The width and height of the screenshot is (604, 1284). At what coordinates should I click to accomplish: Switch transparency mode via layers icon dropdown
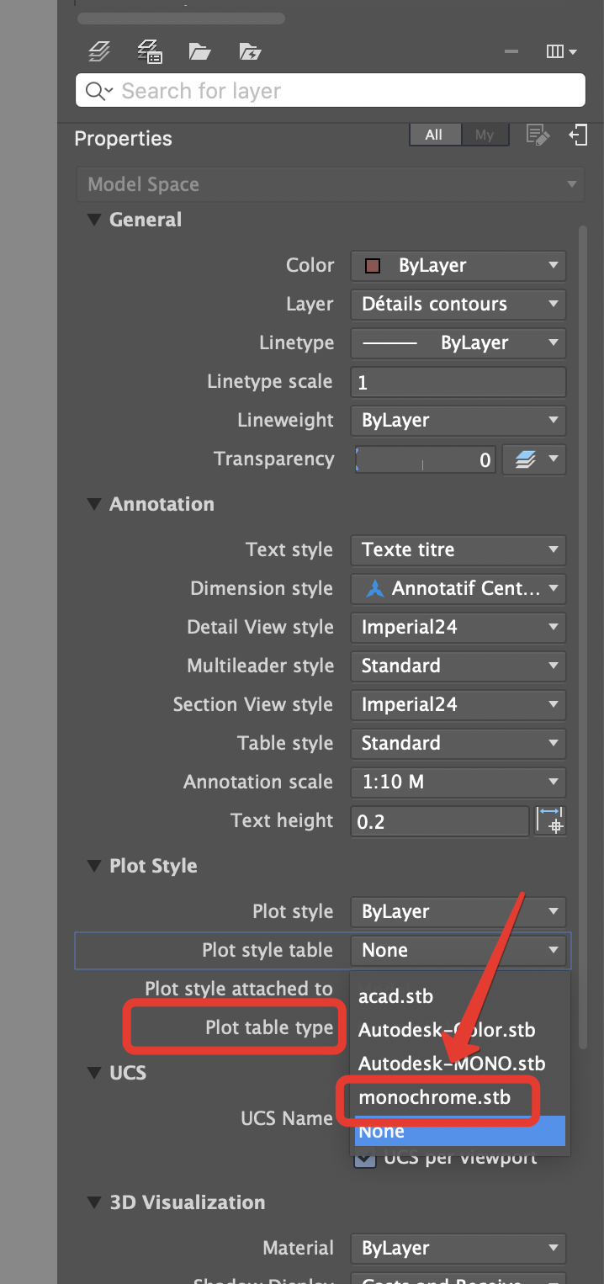(534, 459)
